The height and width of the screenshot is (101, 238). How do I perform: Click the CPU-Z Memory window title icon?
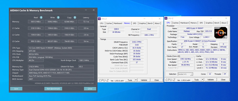tap(99, 19)
